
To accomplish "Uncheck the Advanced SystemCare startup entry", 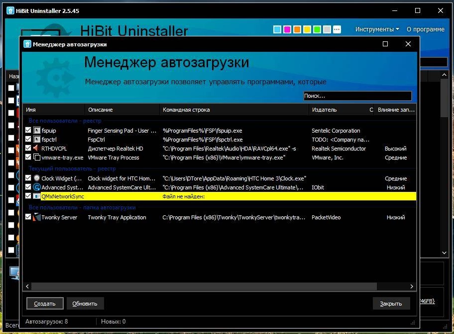I will pyautogui.click(x=28, y=187).
